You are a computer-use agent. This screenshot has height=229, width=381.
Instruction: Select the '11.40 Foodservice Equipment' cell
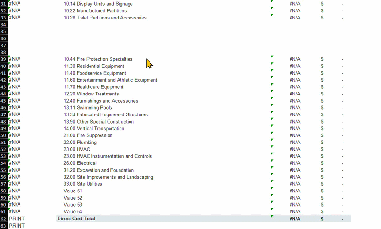[95, 73]
